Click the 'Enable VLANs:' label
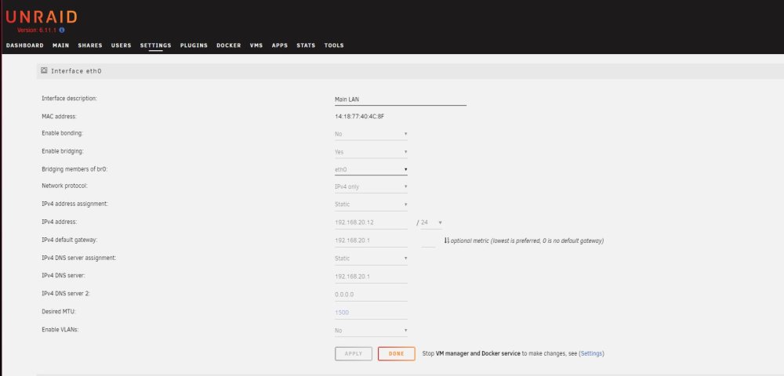The image size is (784, 376). 60,330
